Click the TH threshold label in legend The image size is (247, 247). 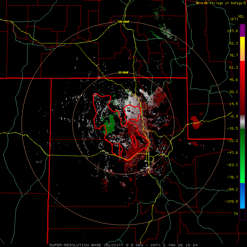(x=236, y=214)
